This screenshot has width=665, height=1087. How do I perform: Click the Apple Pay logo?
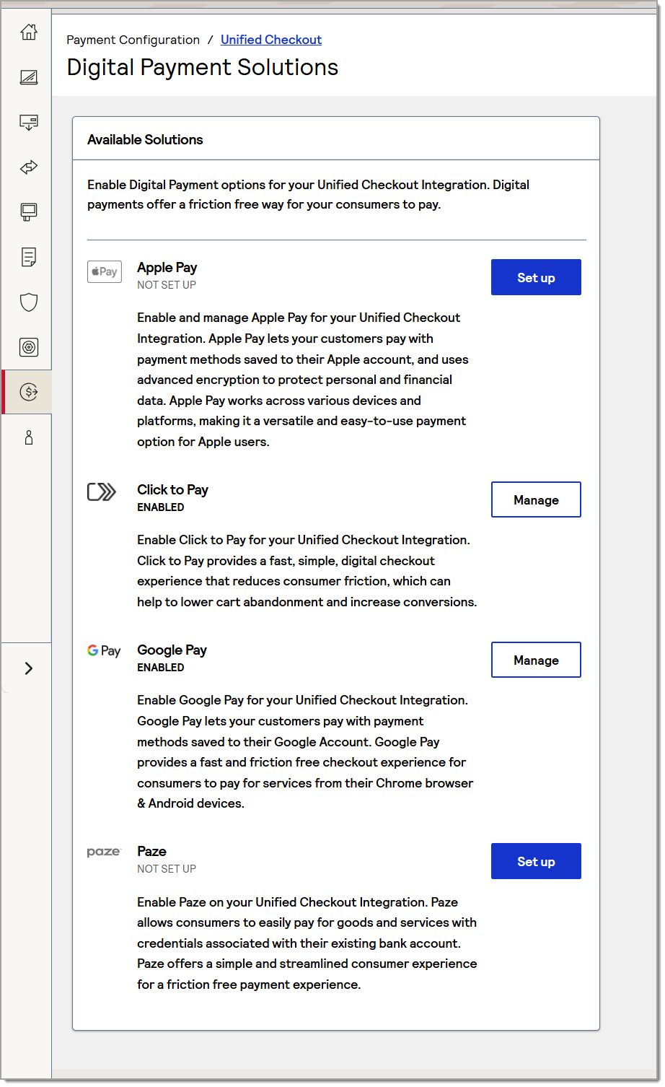104,271
